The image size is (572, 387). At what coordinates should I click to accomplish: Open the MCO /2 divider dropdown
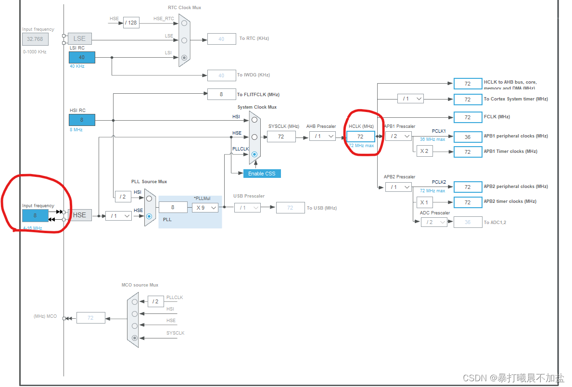tap(155, 301)
